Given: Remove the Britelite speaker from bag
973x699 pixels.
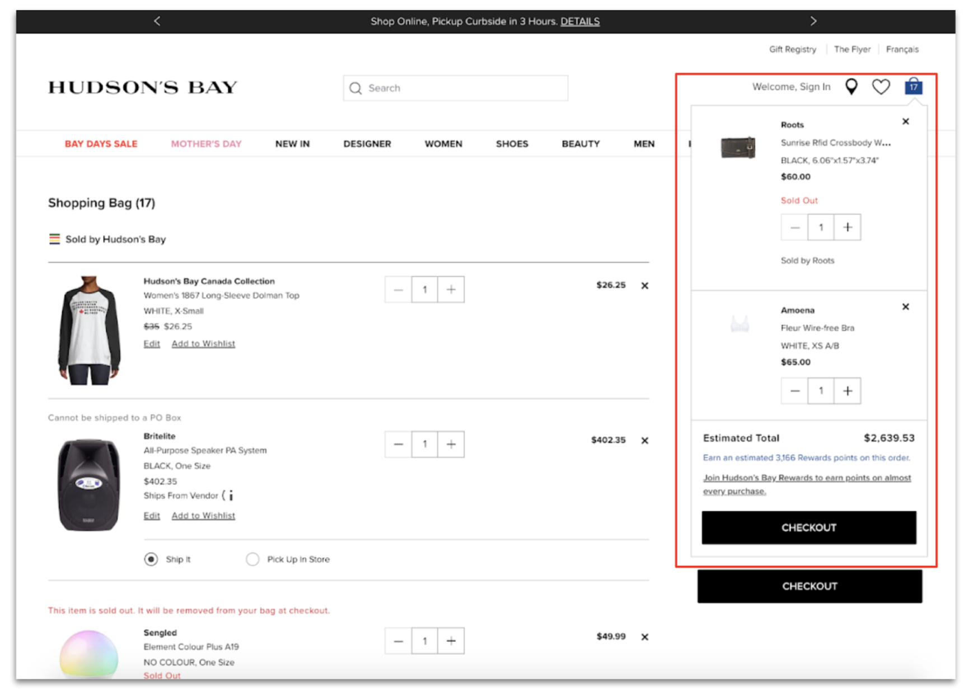Looking at the screenshot, I should (x=644, y=441).
